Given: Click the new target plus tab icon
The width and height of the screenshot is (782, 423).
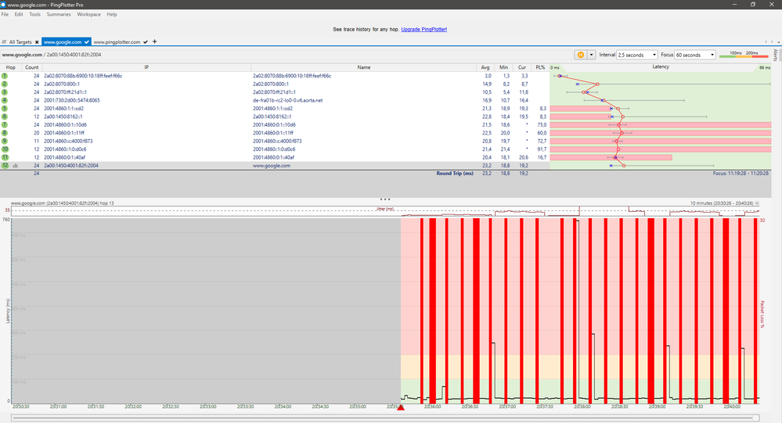Looking at the screenshot, I should pos(154,41).
